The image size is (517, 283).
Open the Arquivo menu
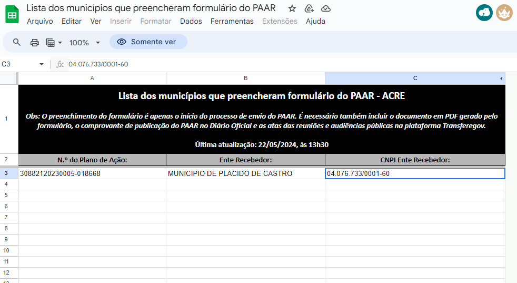(x=40, y=21)
